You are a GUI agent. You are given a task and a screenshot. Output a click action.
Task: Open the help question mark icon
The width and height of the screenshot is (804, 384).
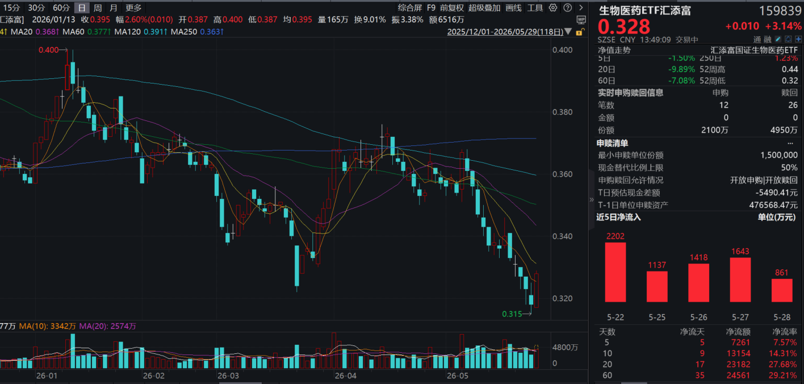tap(567, 8)
